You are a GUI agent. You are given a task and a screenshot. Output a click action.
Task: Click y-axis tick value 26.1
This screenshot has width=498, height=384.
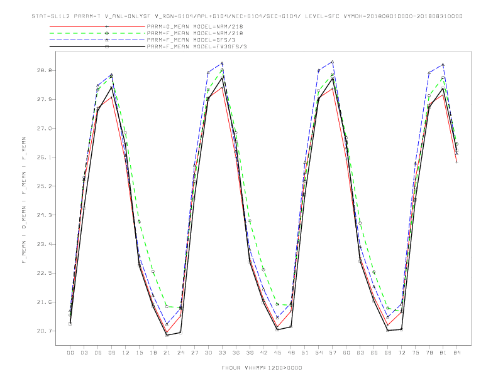(x=45, y=157)
